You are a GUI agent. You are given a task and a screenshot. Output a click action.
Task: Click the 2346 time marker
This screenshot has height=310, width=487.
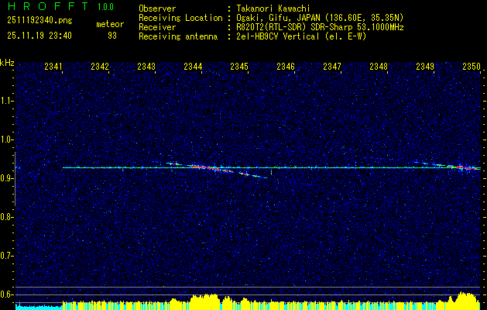[286, 66]
